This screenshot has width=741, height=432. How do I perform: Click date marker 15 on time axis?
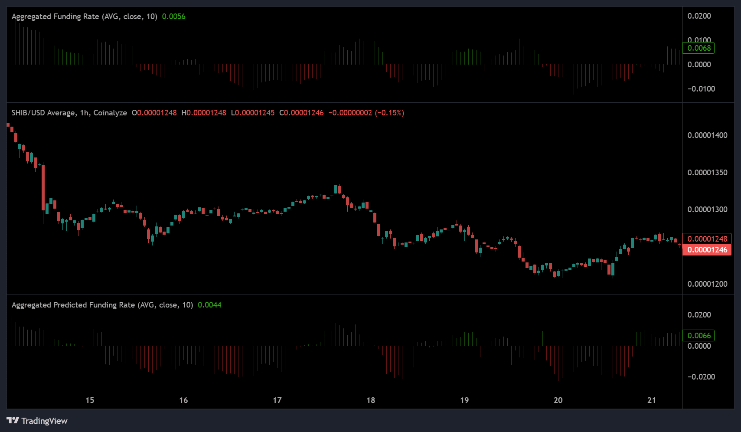(90, 400)
